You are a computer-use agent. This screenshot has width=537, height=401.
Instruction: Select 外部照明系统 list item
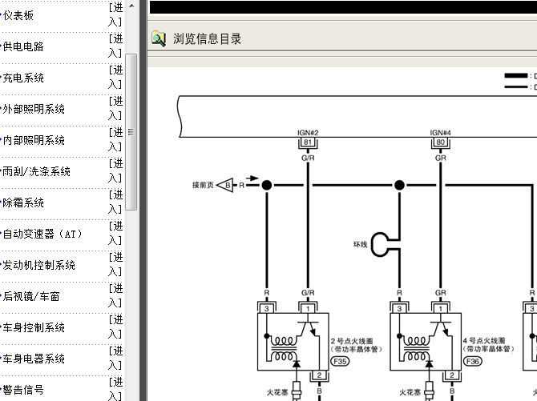point(34,109)
